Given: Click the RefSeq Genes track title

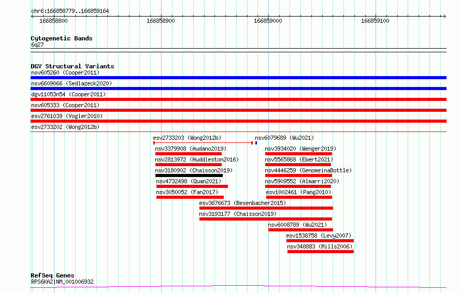Looking at the screenshot, I should point(52,276).
